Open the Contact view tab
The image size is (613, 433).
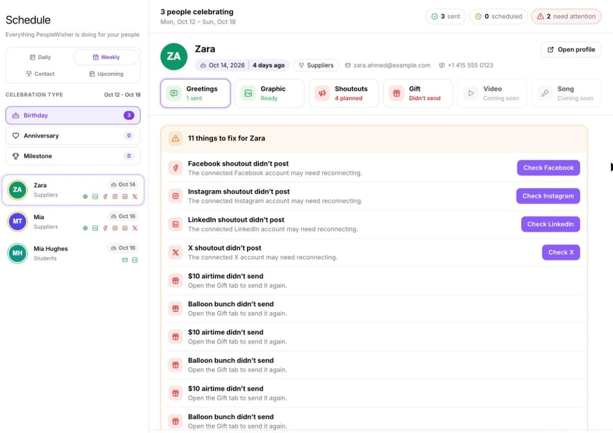coord(40,74)
